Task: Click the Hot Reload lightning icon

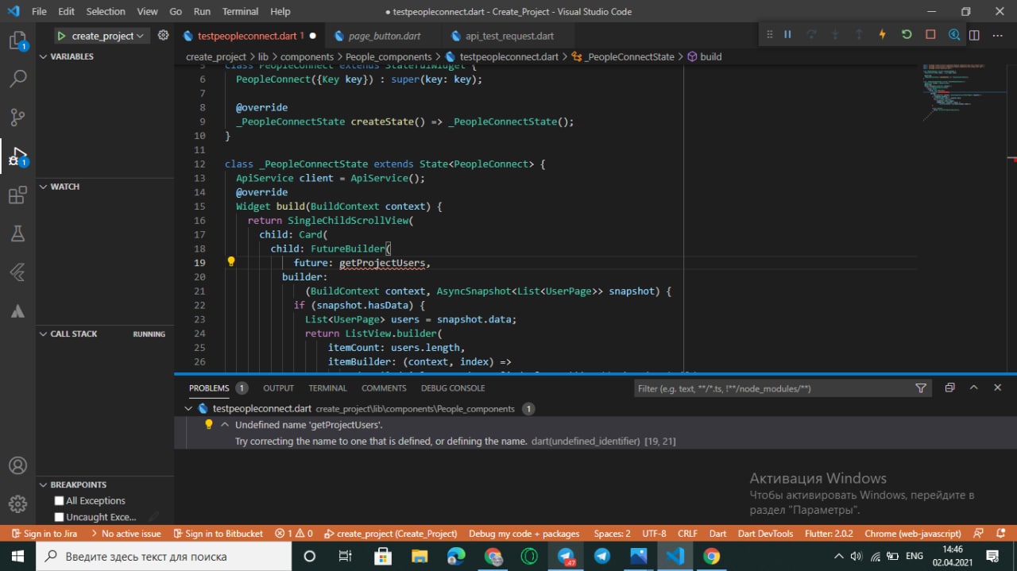Action: click(882, 35)
